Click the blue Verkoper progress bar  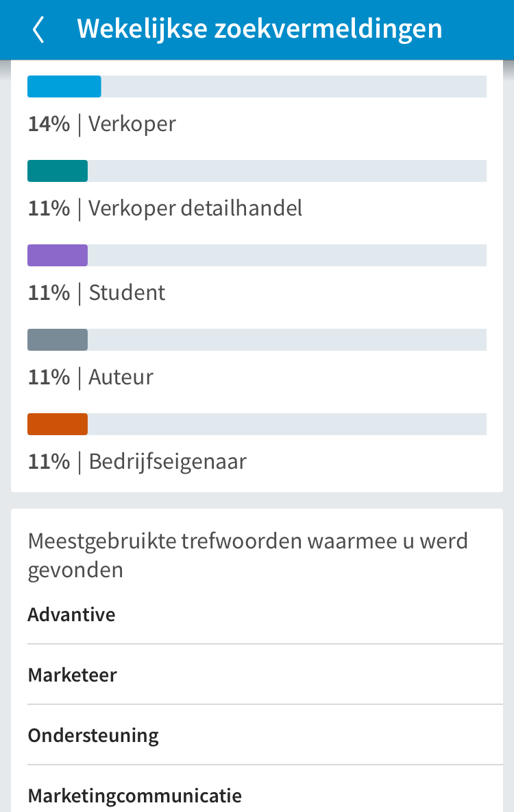point(64,86)
